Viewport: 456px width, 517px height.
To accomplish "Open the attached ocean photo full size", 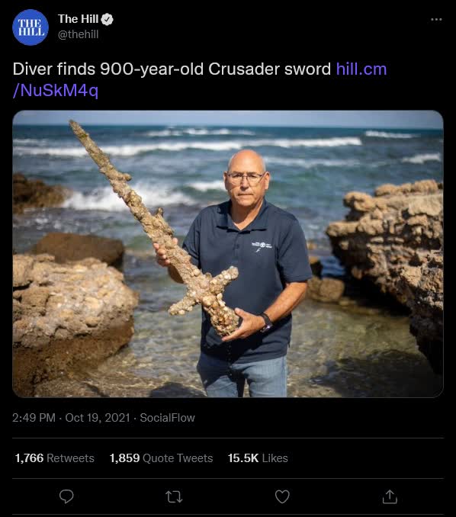I will [228, 254].
